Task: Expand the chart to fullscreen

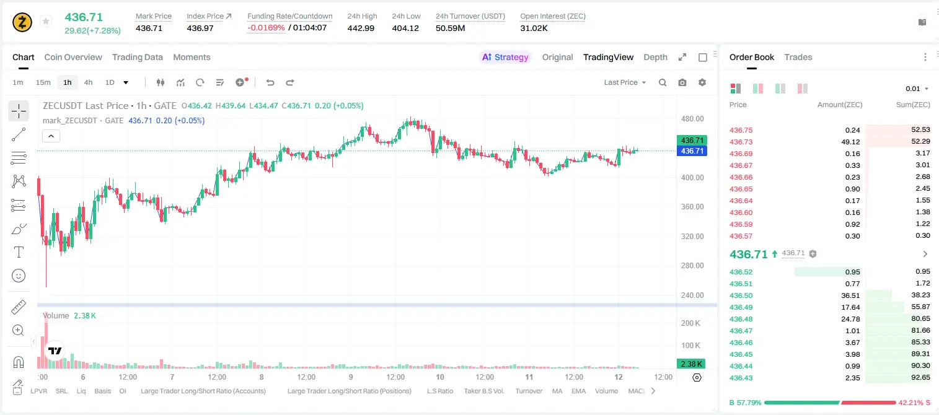Action: click(x=682, y=57)
